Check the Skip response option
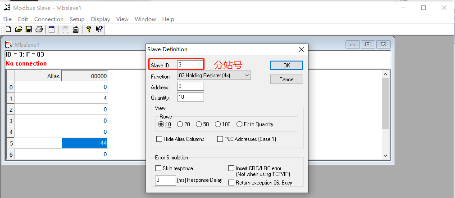 coord(159,168)
